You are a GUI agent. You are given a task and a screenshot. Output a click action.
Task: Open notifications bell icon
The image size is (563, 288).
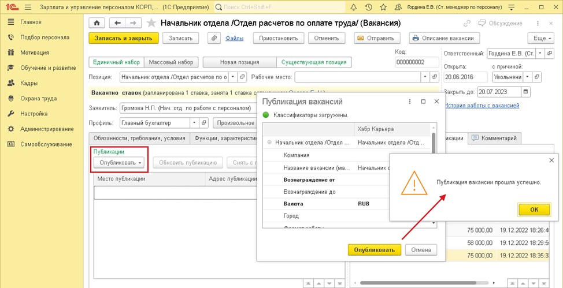click(354, 7)
